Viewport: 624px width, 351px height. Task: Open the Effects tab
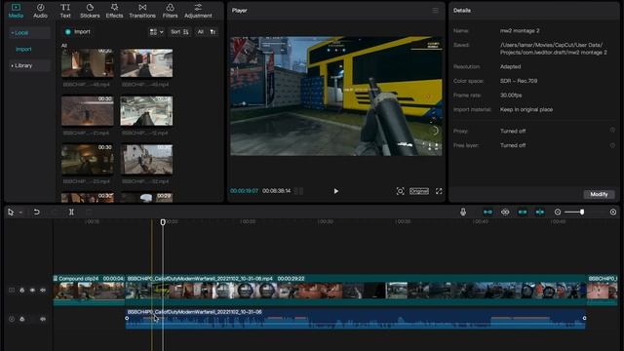click(114, 11)
